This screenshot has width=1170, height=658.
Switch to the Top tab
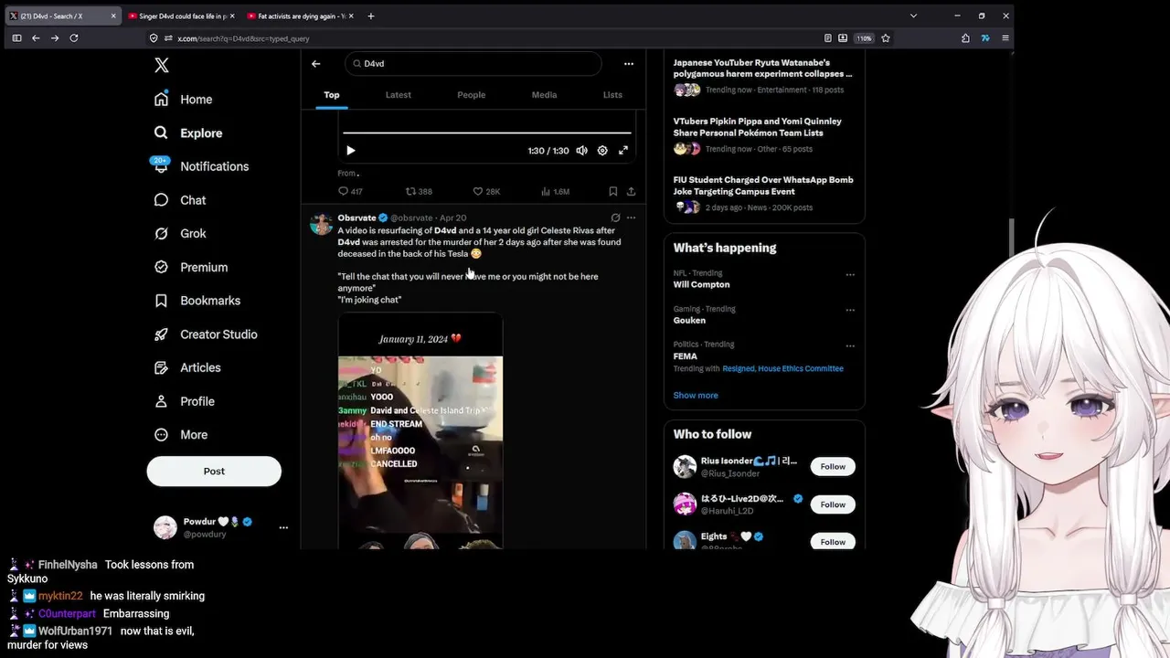[x=332, y=95]
